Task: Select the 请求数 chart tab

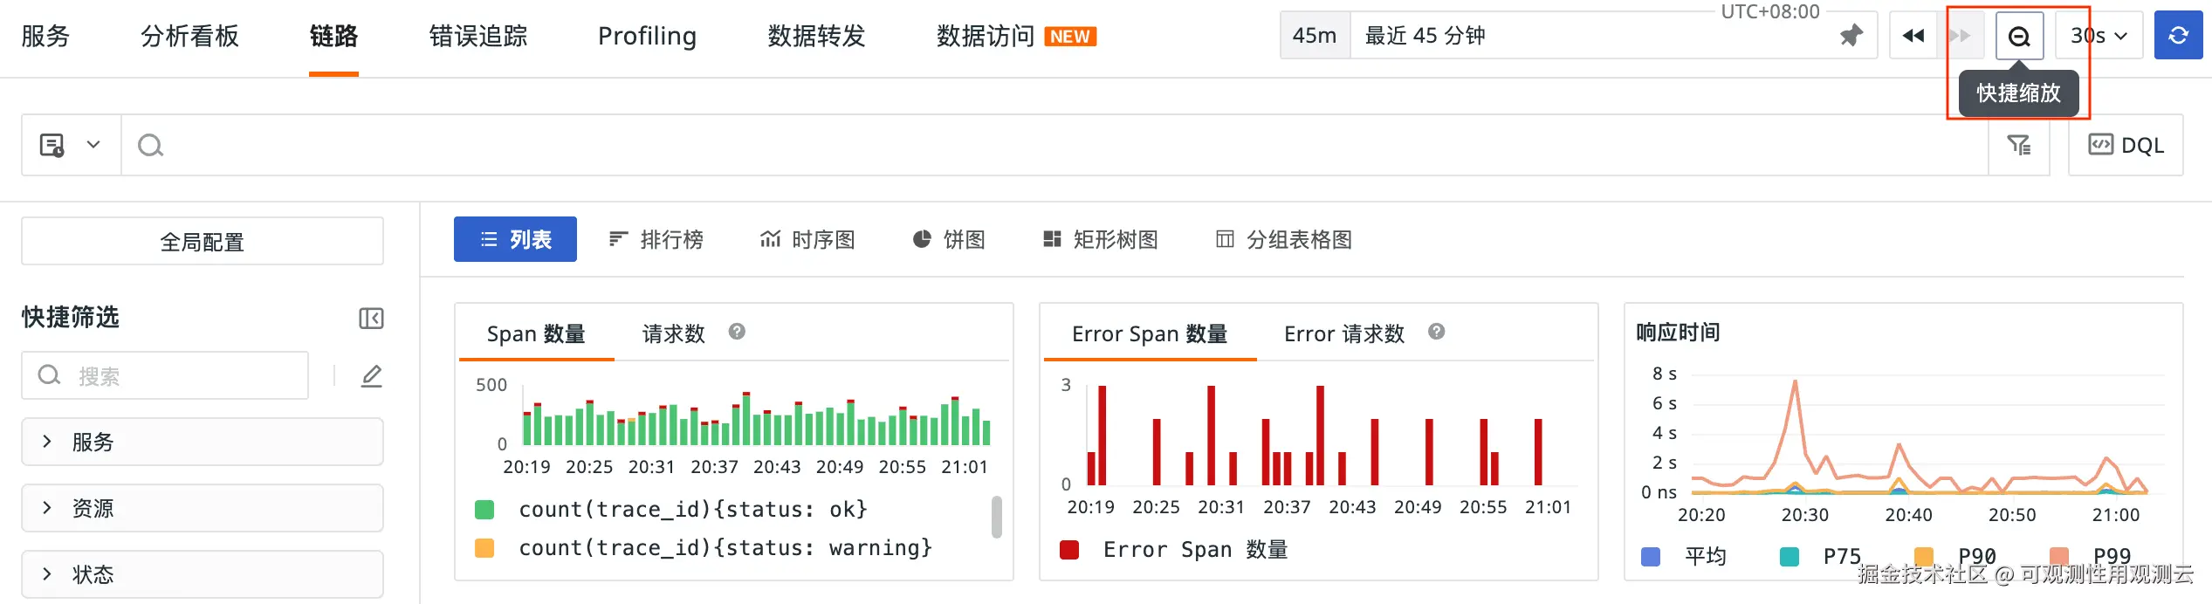Action: 673,333
